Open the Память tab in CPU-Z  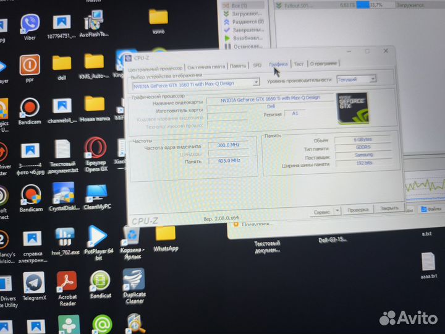(238, 66)
